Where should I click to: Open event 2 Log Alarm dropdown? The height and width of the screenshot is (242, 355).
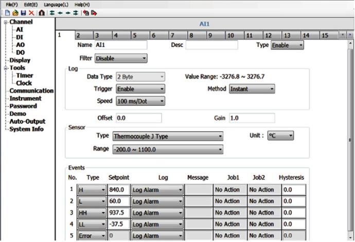(157, 201)
